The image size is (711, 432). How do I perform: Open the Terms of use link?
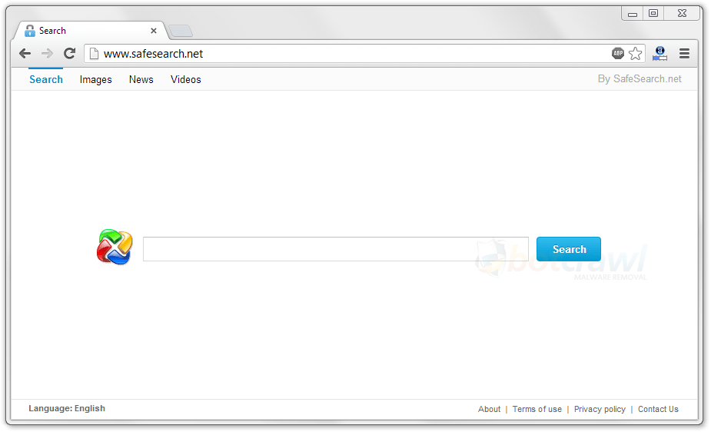[537, 409]
